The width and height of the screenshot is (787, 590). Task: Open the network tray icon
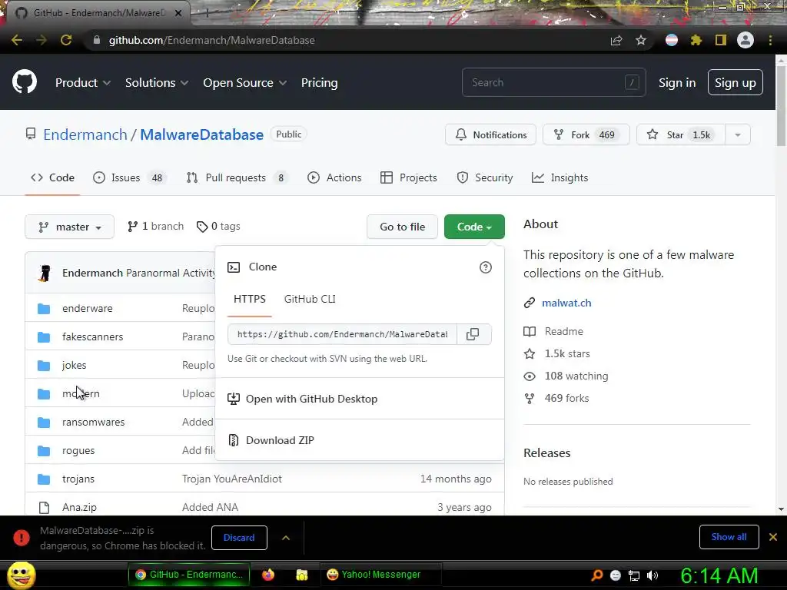(634, 575)
